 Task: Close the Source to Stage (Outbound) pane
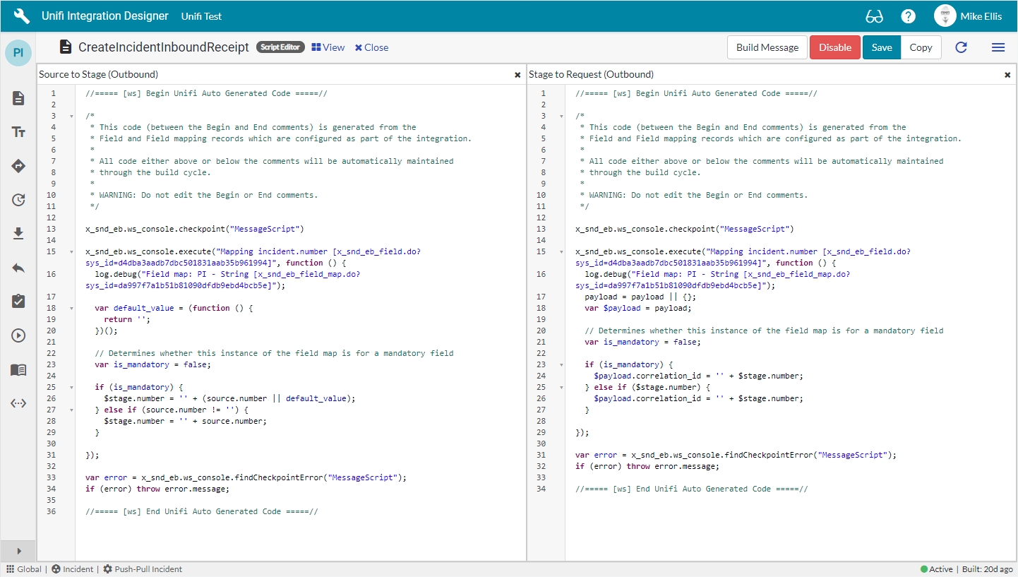[x=517, y=75]
